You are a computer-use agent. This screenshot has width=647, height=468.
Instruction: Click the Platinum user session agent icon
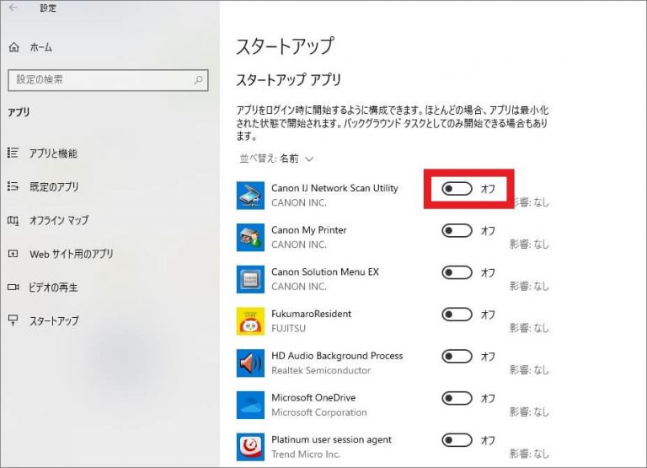(250, 447)
